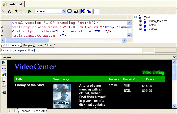This screenshot has width=177, height=114.
Task: Expand the video_template tree node
Action: [x=141, y=21]
